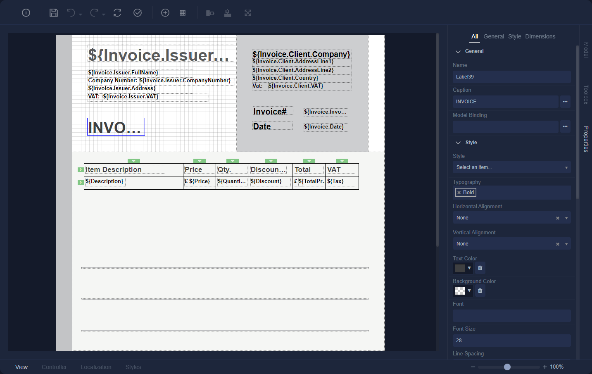592x374 pixels.
Task: Click the Model Binding ellipsis button
Action: coord(565,126)
